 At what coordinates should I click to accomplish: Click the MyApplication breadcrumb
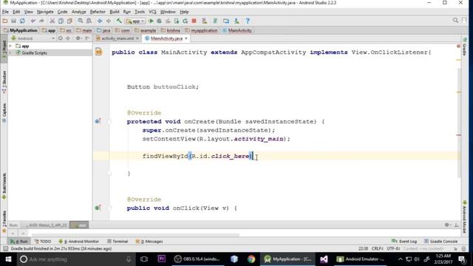pos(21,30)
